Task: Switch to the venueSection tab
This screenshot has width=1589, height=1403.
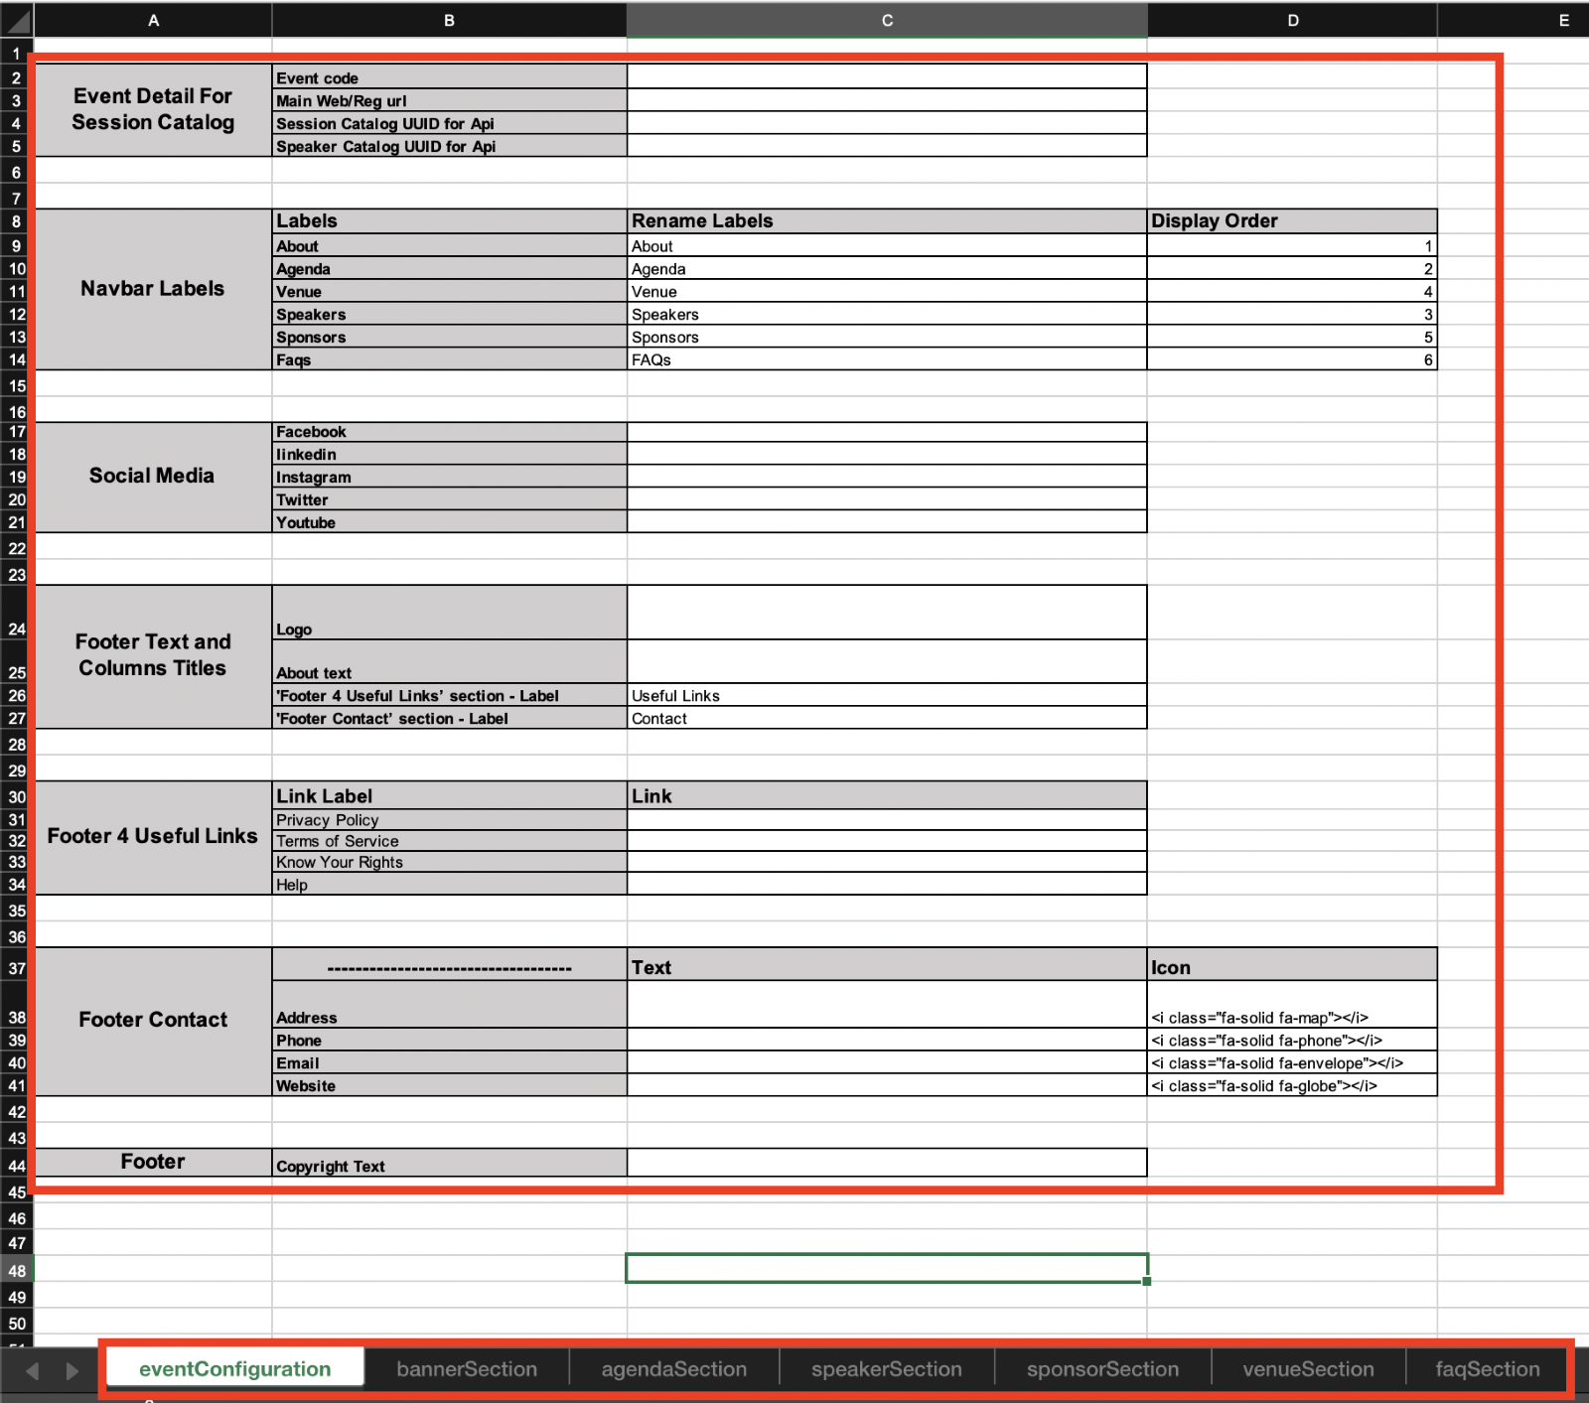Action: point(1309,1369)
